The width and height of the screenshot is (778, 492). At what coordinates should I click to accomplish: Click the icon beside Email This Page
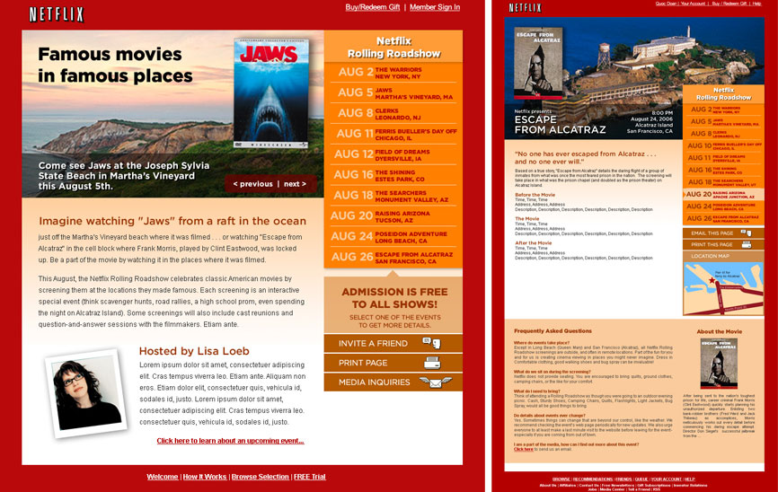[746, 233]
